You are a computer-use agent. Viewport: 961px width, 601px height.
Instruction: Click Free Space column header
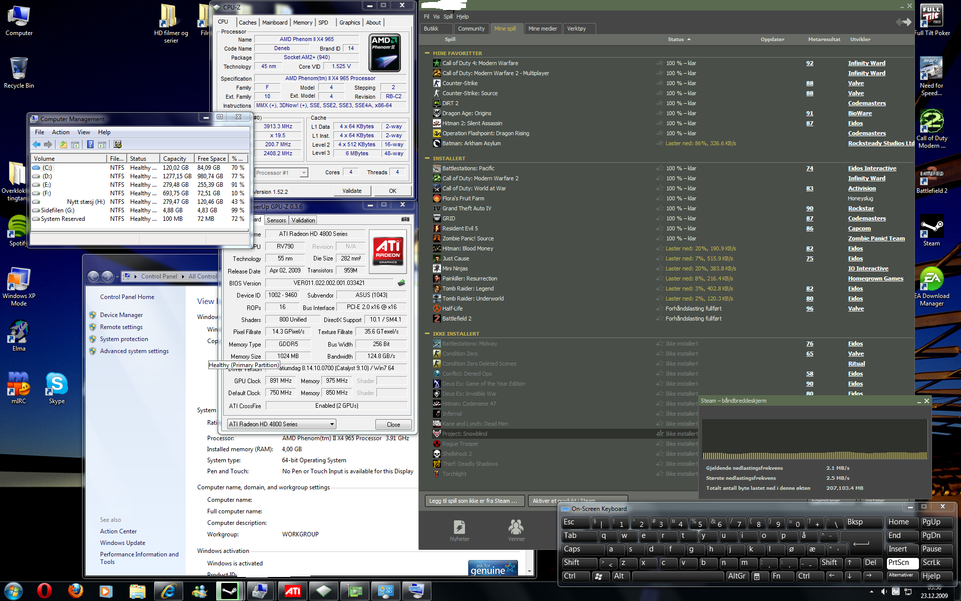pos(212,158)
